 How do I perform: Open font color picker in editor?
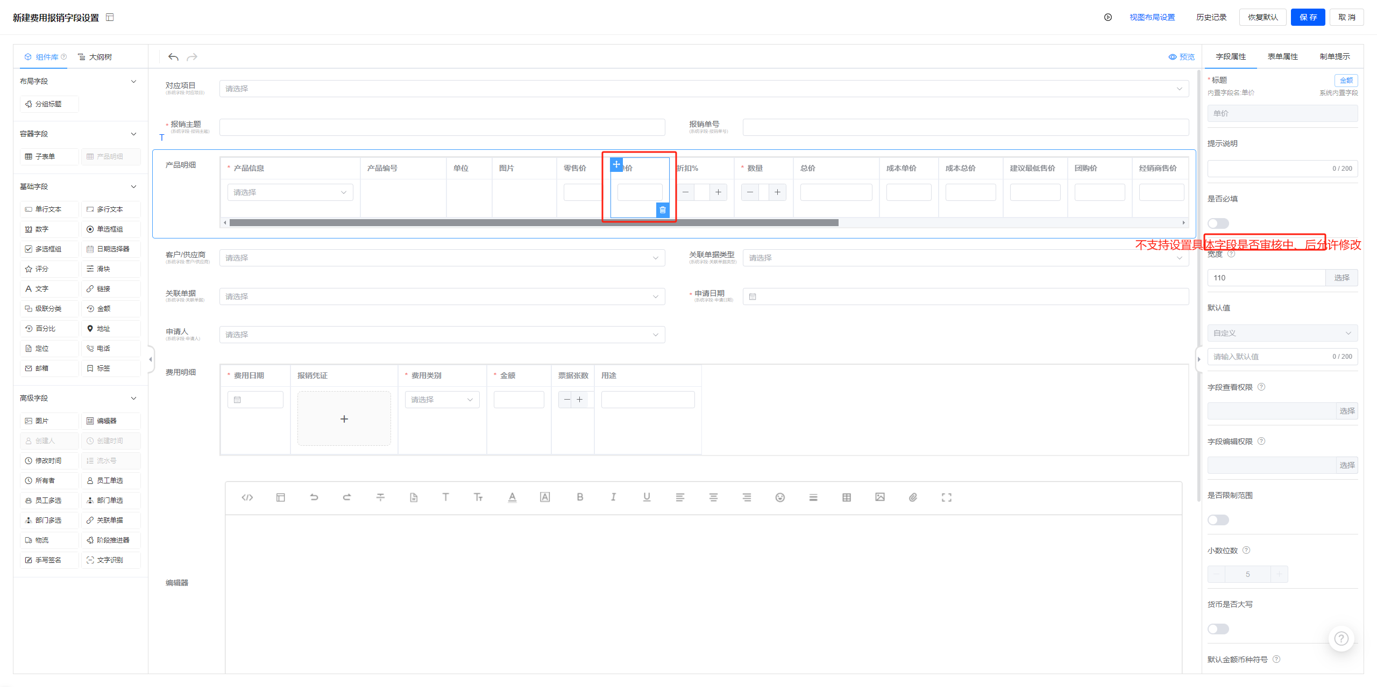[512, 497]
